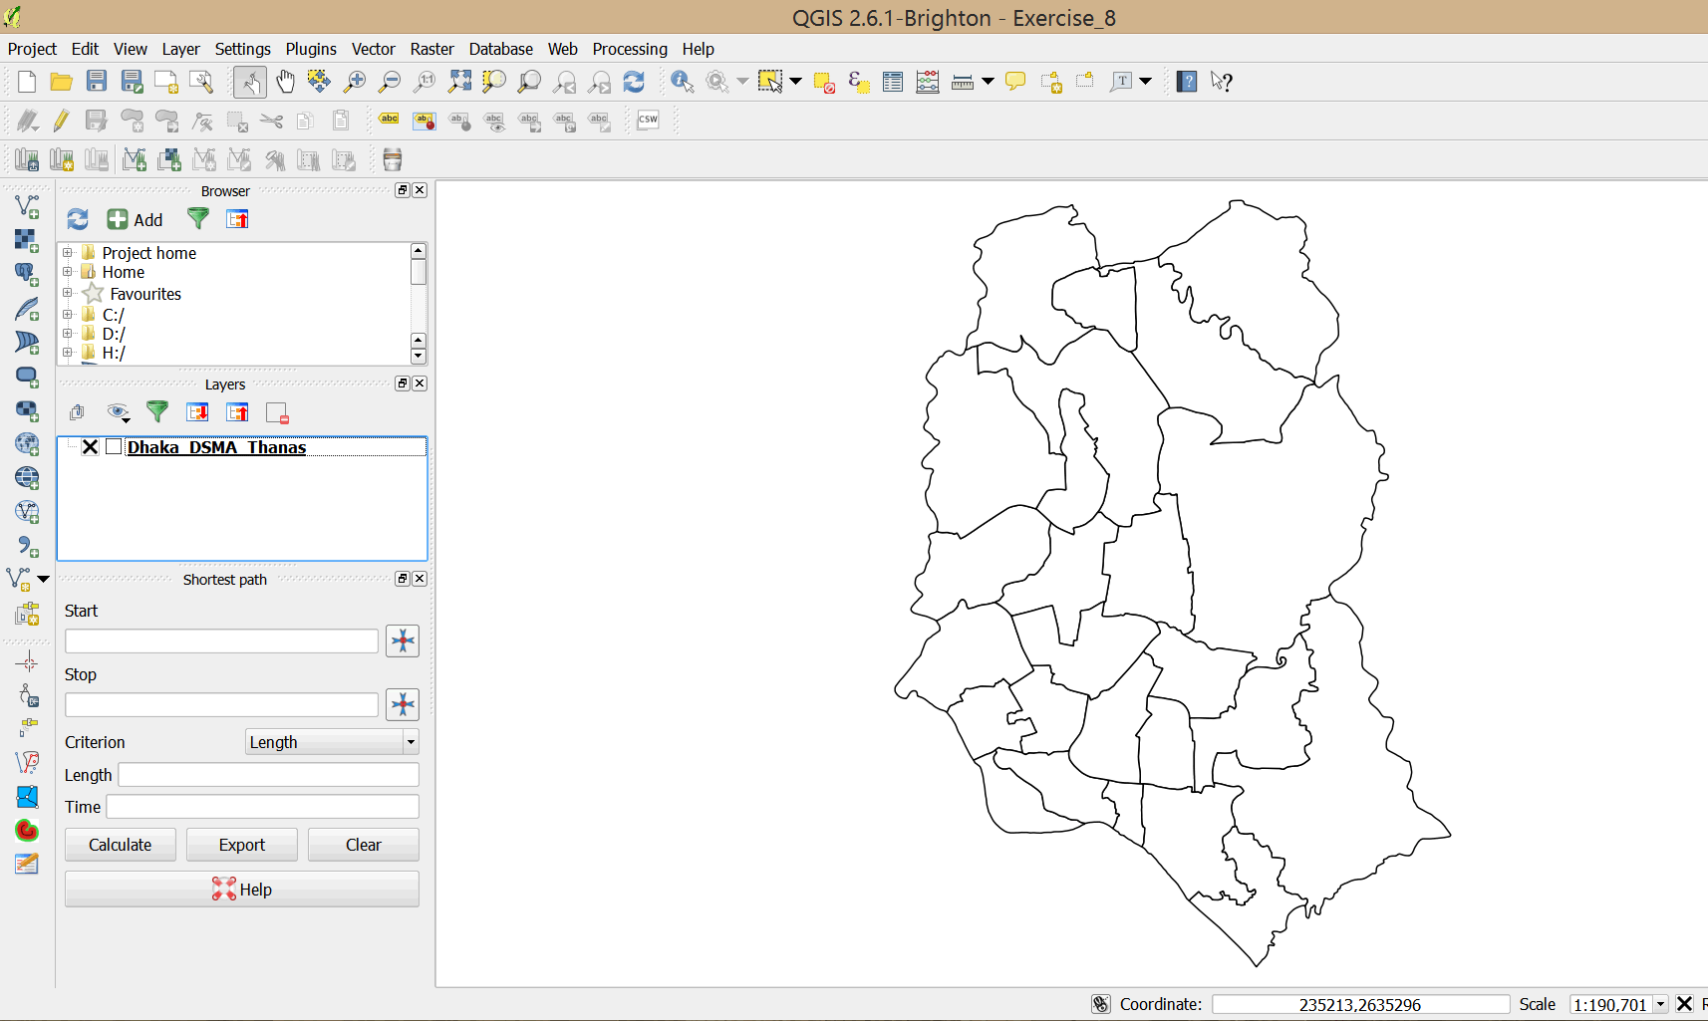Open the Measure tool dropdown arrow

[988, 82]
